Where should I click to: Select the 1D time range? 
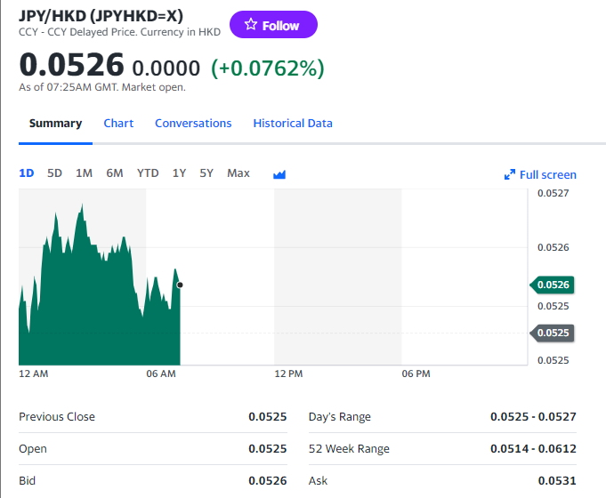27,173
